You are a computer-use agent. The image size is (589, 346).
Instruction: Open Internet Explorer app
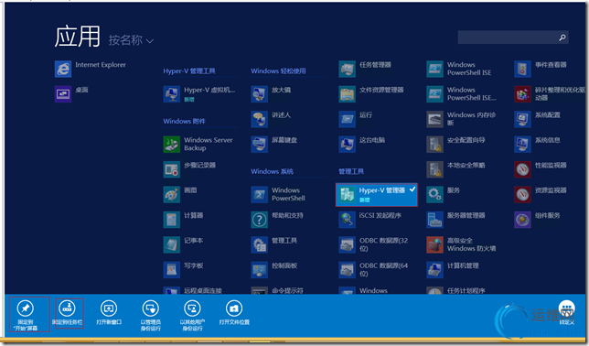pos(91,70)
